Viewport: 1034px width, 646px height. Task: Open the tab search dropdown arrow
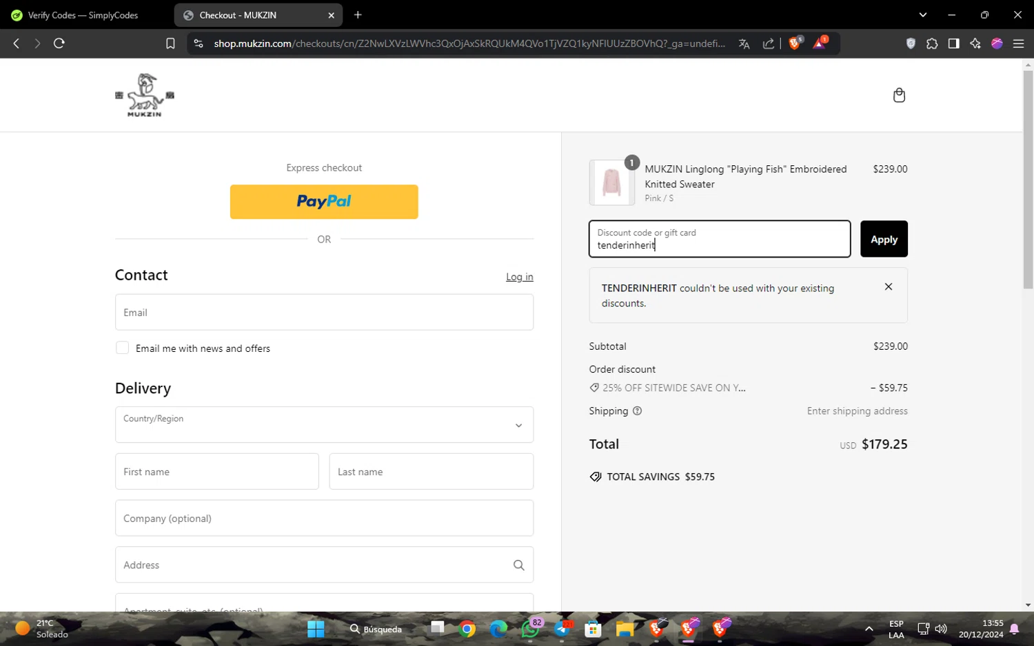click(923, 14)
